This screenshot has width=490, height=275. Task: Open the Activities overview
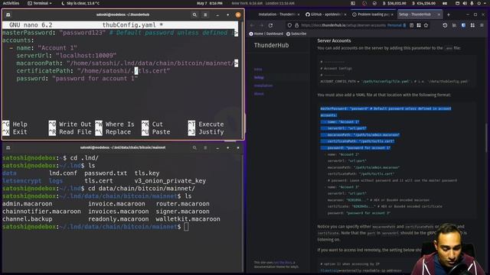point(11,3)
